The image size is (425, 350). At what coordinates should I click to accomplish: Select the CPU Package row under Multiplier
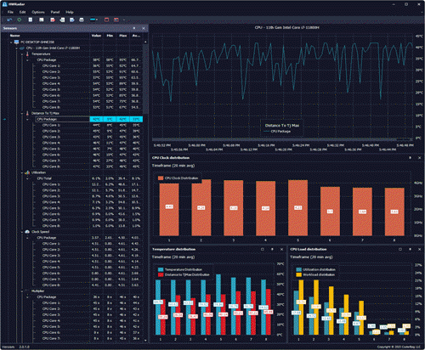(x=89, y=296)
